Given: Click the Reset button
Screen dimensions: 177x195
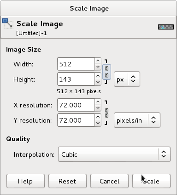Looking at the screenshot, I should pyautogui.click(x=67, y=181).
